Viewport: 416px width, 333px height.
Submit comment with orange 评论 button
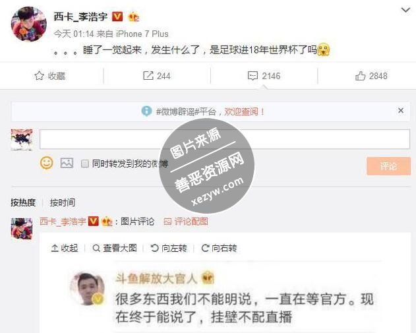[389, 166]
